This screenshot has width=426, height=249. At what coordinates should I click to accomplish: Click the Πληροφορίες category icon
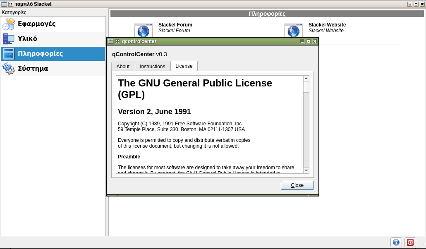coord(9,53)
